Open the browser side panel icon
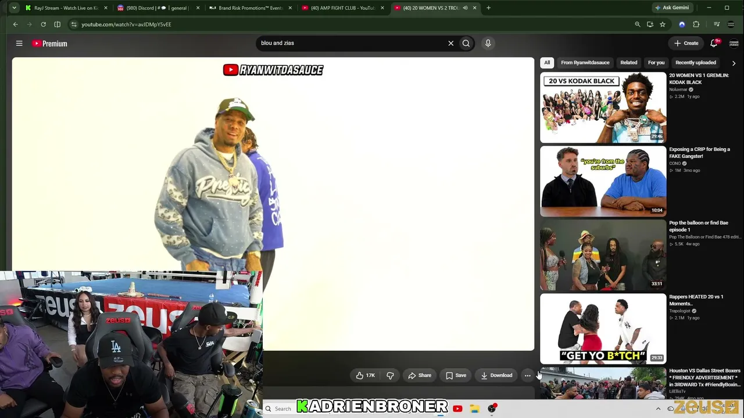 pyautogui.click(x=58, y=24)
